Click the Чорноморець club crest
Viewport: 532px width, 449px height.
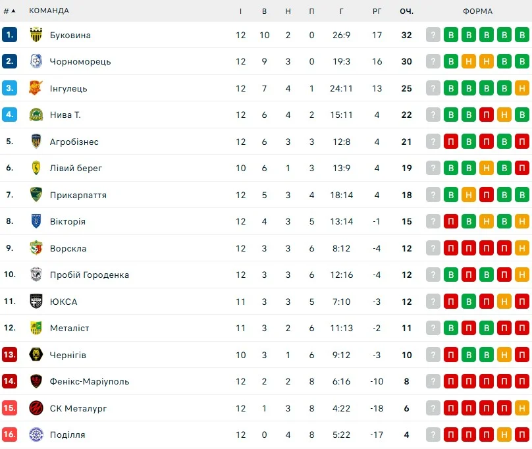(x=36, y=61)
